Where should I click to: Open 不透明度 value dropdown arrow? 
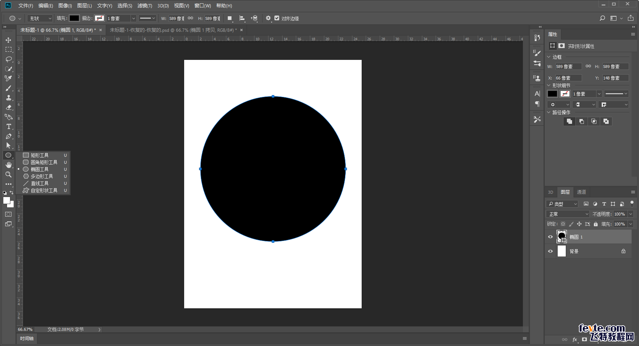(x=630, y=214)
